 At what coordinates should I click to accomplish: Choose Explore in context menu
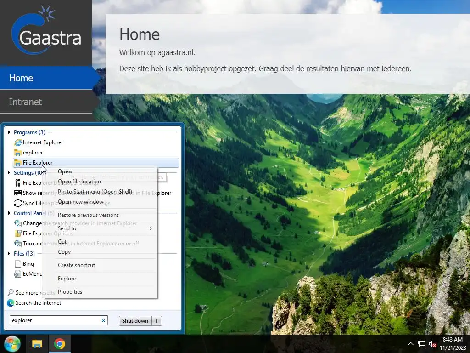pyautogui.click(x=100, y=279)
